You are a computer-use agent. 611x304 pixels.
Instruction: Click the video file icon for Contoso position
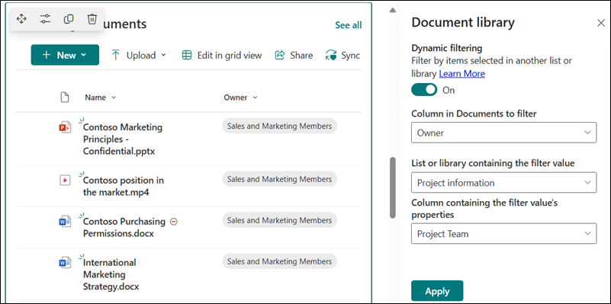coord(65,181)
